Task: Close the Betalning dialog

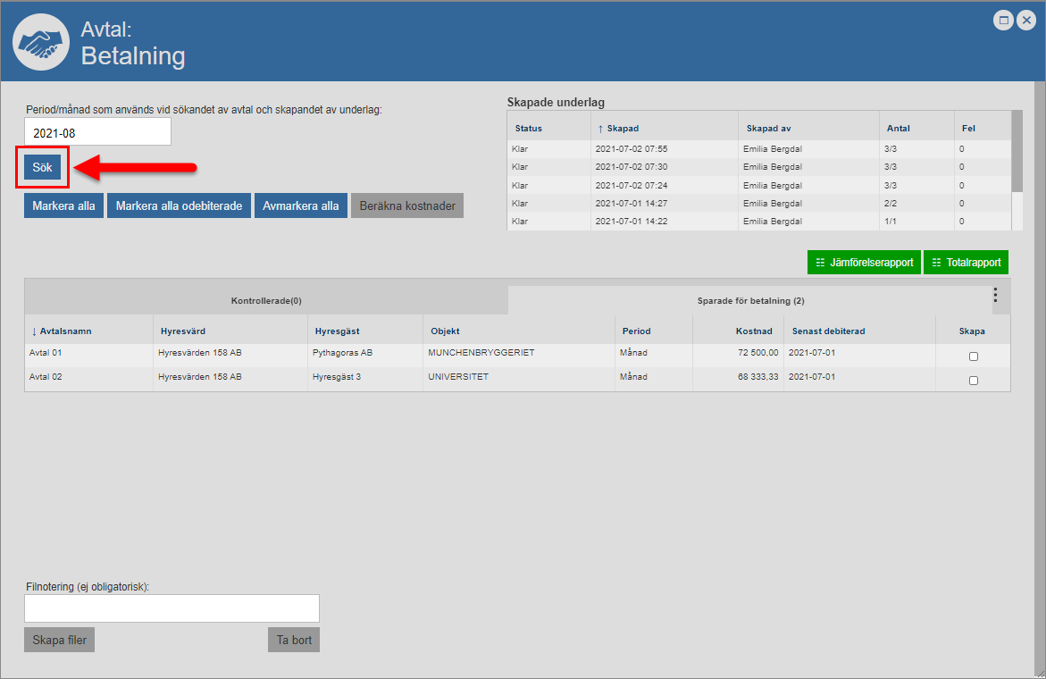Action: pos(1025,21)
